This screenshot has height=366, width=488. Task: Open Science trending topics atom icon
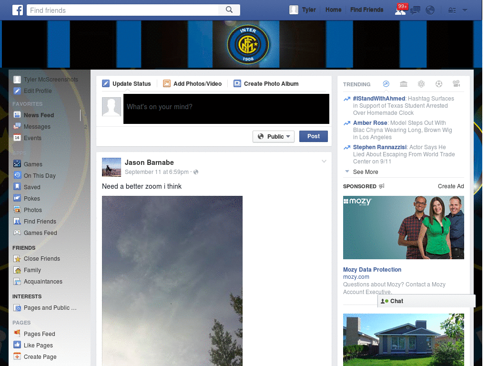tap(421, 84)
